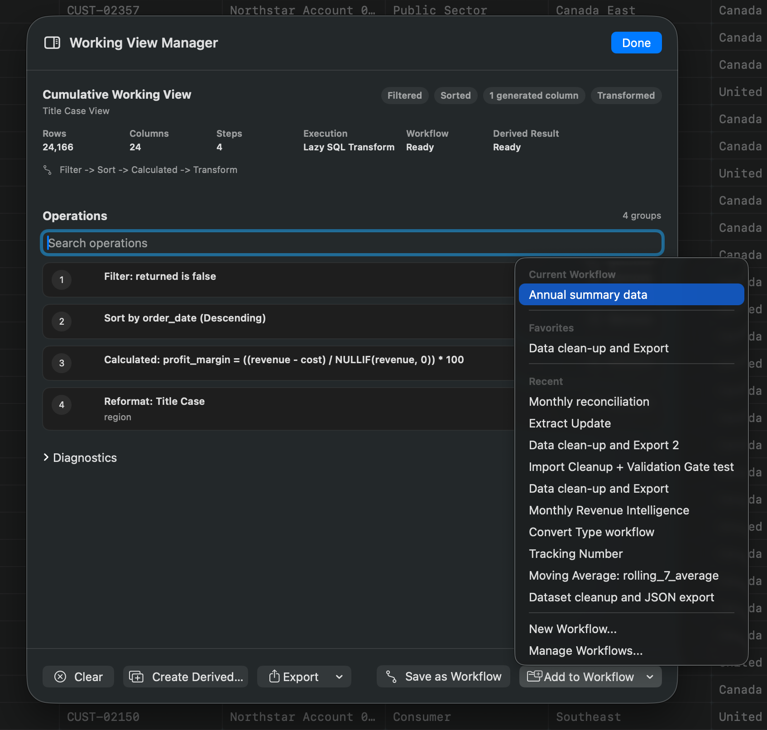
Task: Select the Calculated: profit_margin step
Action: (278, 363)
